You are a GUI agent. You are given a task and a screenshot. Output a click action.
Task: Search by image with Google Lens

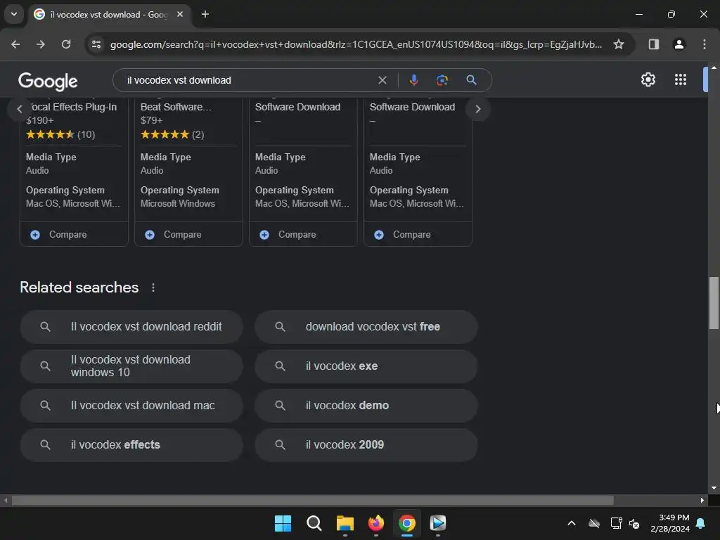(442, 80)
